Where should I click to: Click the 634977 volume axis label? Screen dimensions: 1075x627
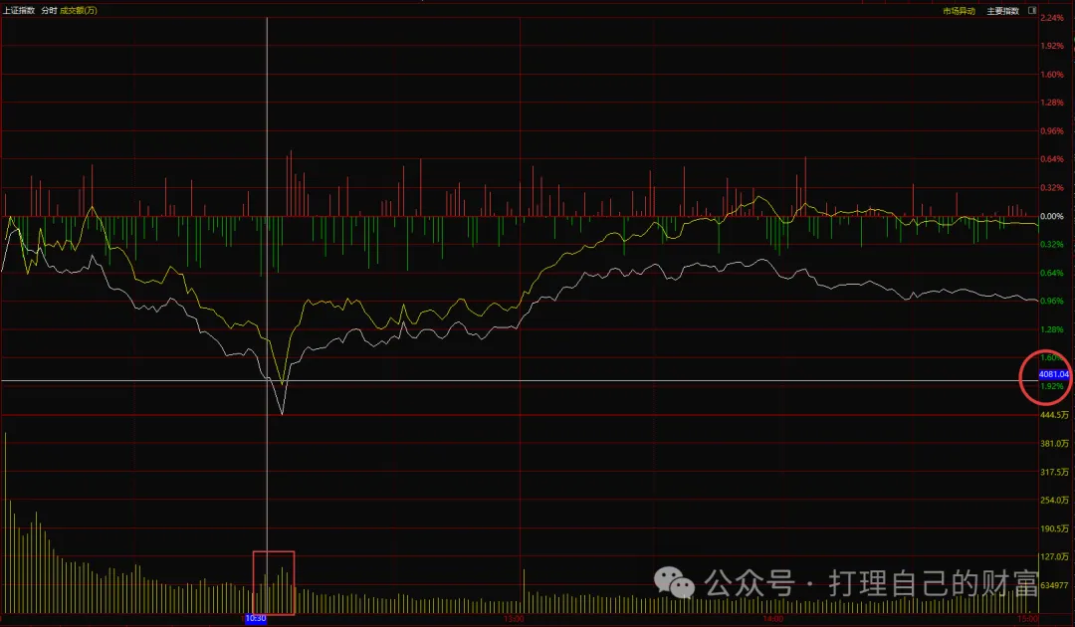(1054, 585)
